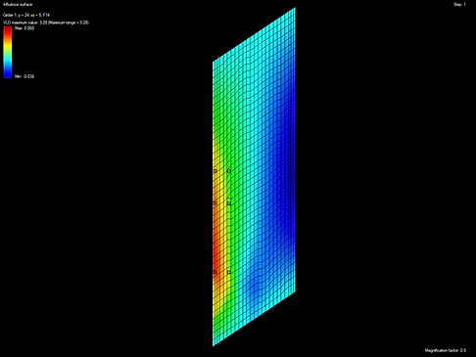The height and width of the screenshot is (357, 476).
Task: Click the lowest node label in red zone
Action: tap(214, 272)
